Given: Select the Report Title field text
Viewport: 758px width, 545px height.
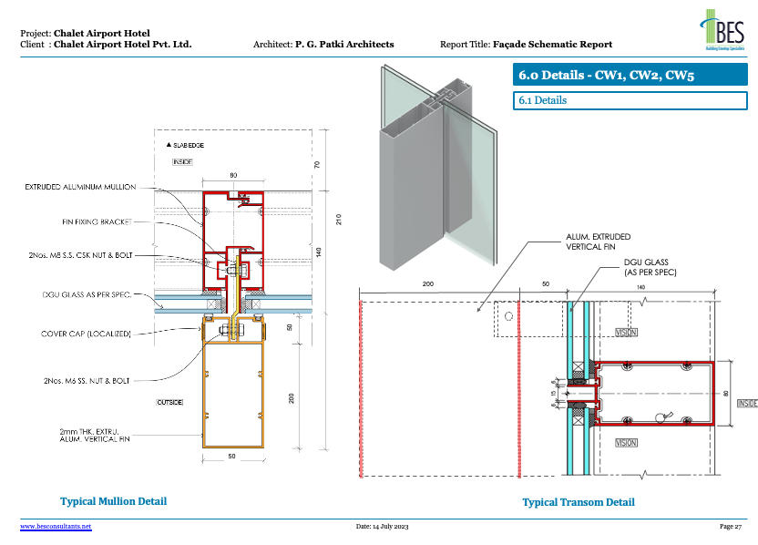Looking at the screenshot, I should [551, 44].
